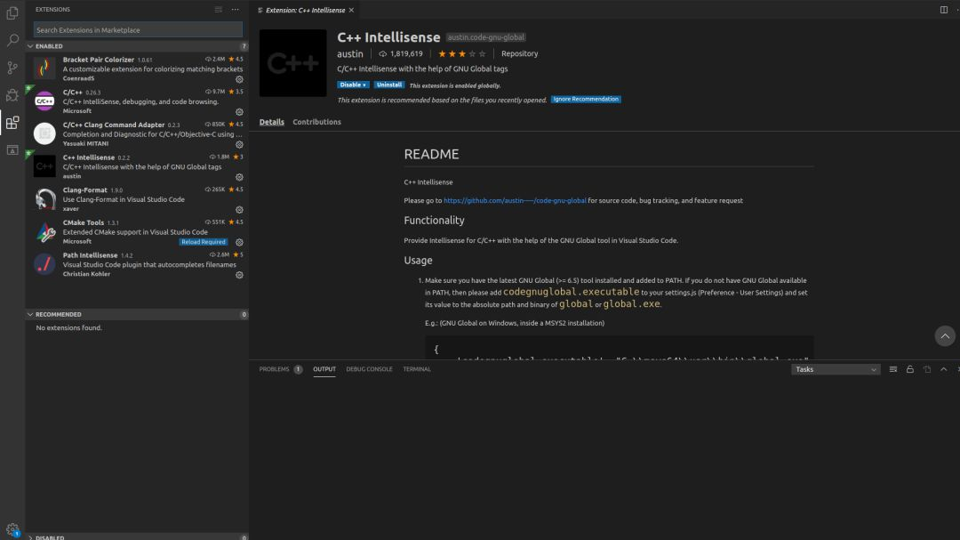
Task: Open gear menu for C/C++ extension
Action: (x=239, y=112)
